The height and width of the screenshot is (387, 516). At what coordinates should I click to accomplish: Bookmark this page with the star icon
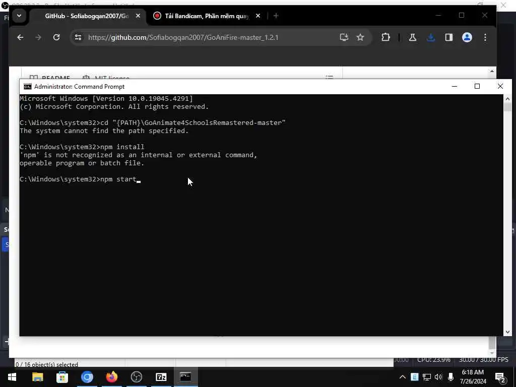[360, 37]
